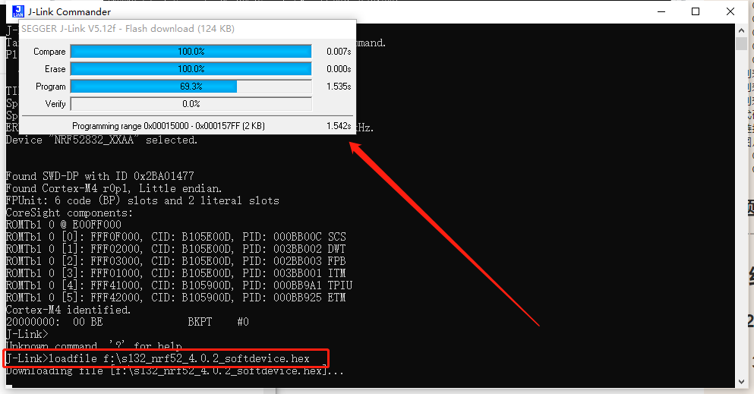This screenshot has width=754, height=394.
Task: Maximize the J-Link Commander window
Action: tap(696, 11)
